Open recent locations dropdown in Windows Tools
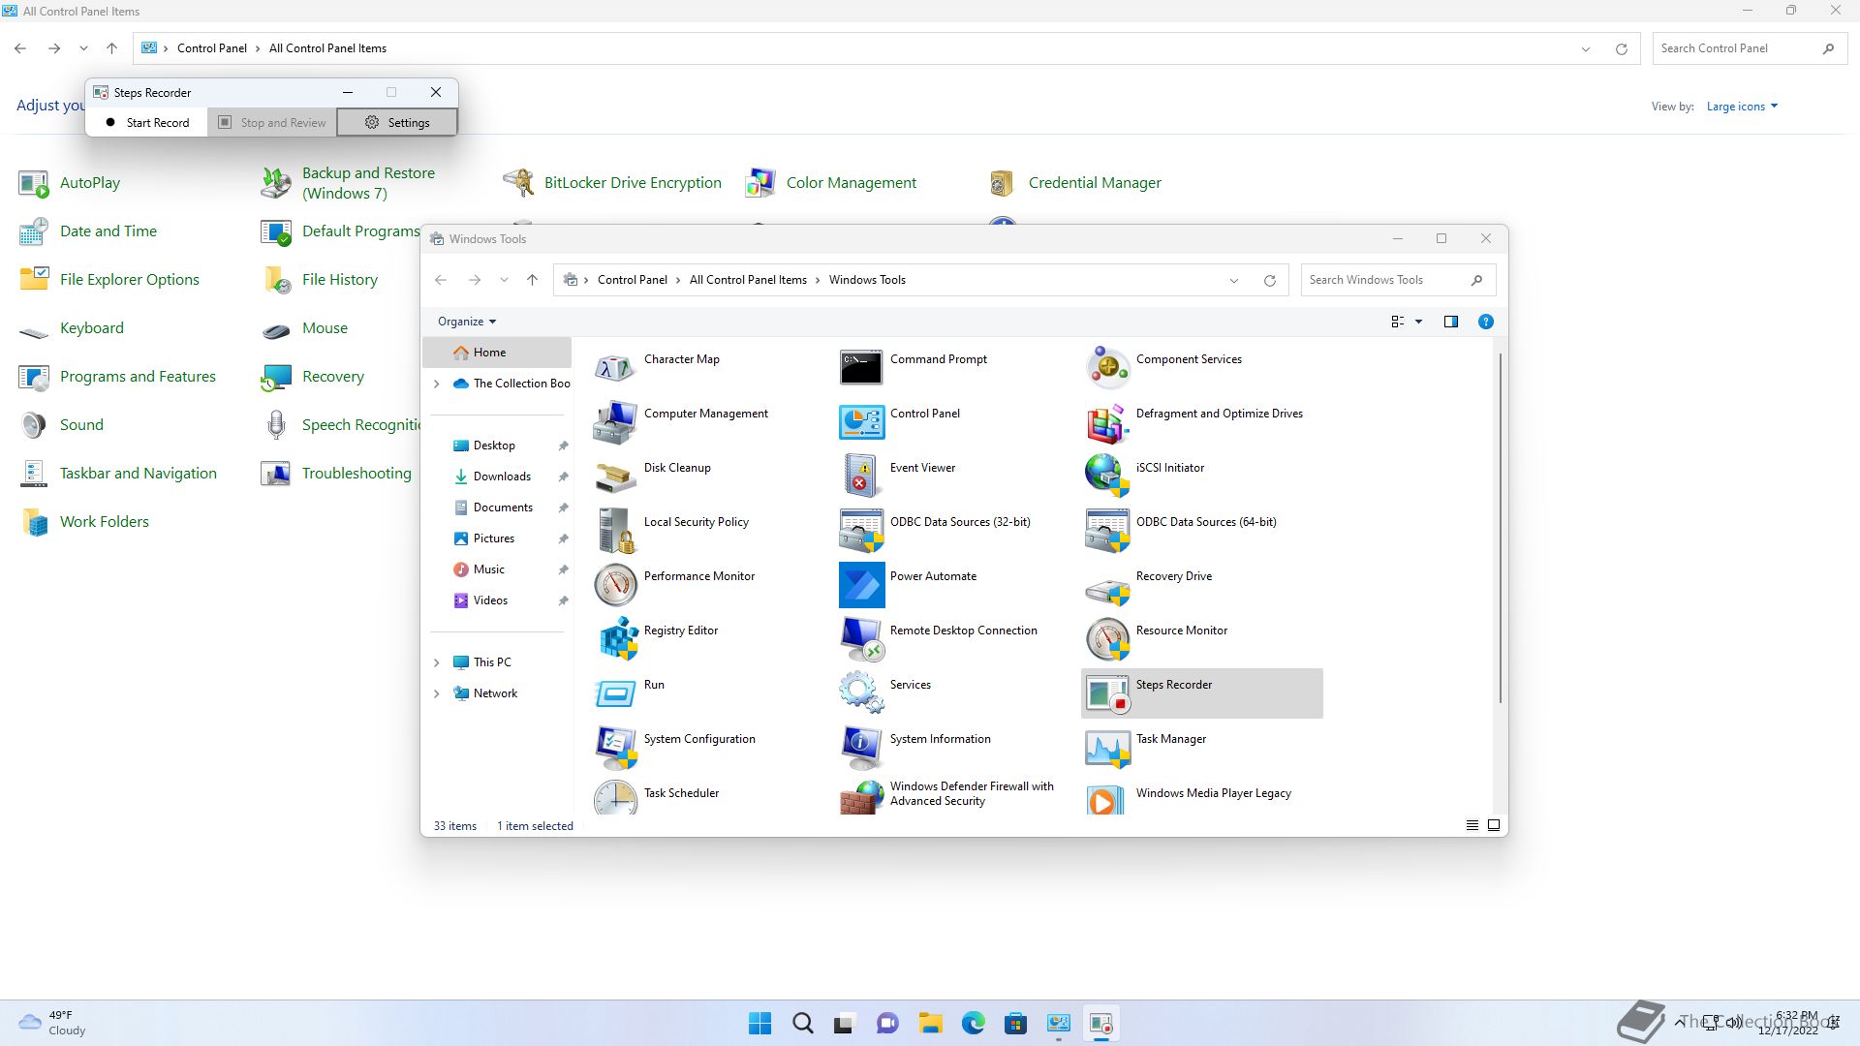This screenshot has height=1046, width=1860. point(504,280)
